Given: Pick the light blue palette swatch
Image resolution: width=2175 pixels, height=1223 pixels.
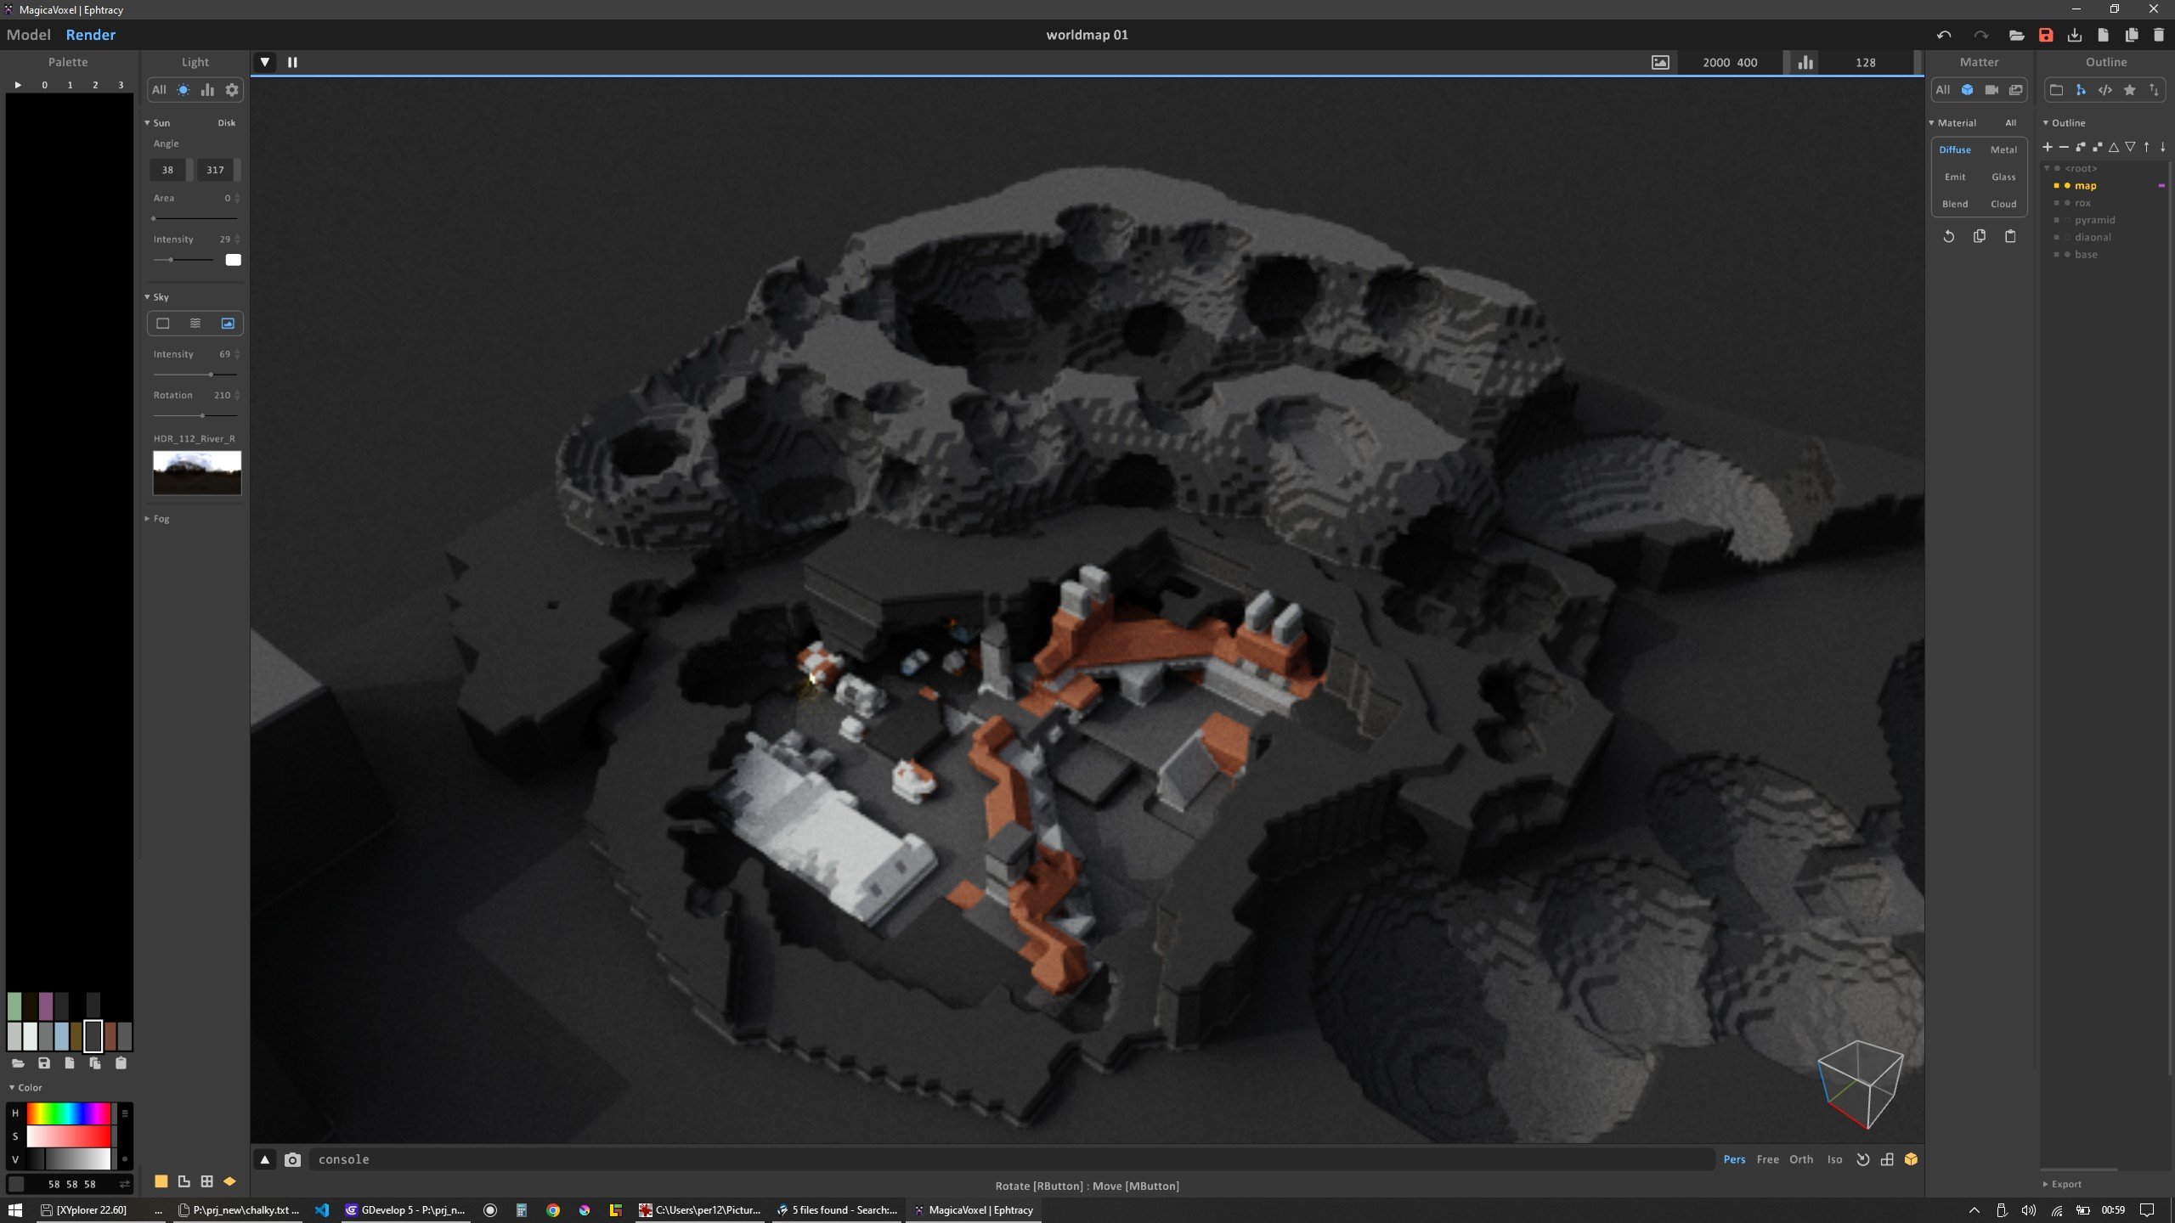Looking at the screenshot, I should pyautogui.click(x=61, y=1036).
